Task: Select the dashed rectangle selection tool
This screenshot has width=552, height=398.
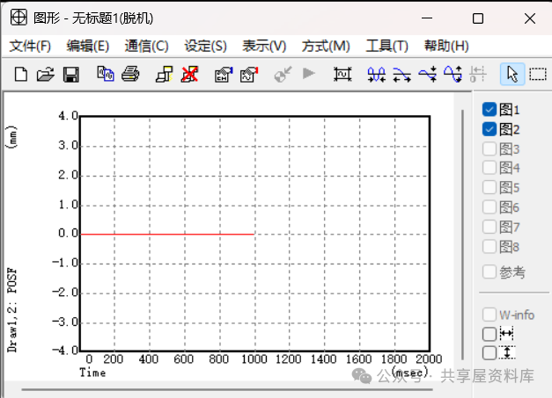Action: [x=538, y=74]
